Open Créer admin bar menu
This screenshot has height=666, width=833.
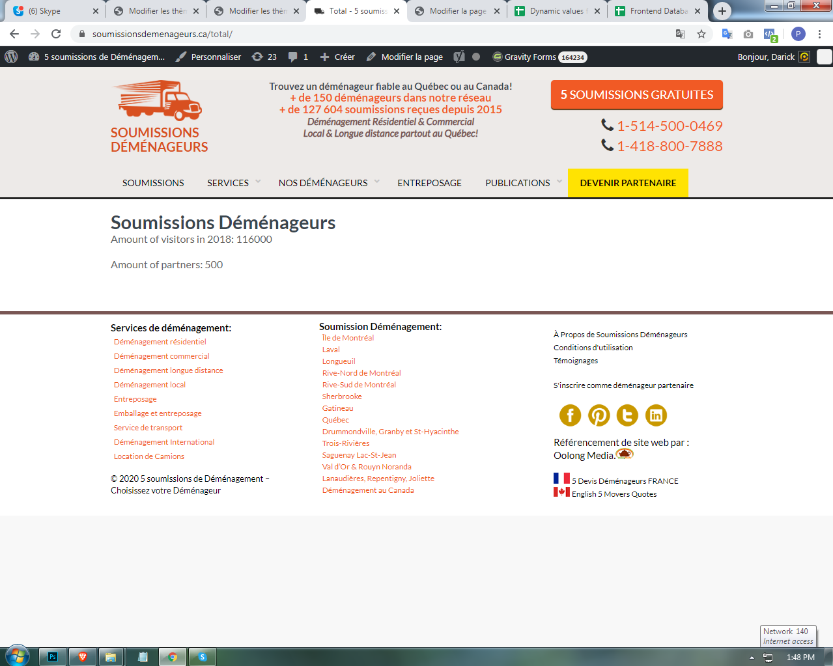click(337, 57)
